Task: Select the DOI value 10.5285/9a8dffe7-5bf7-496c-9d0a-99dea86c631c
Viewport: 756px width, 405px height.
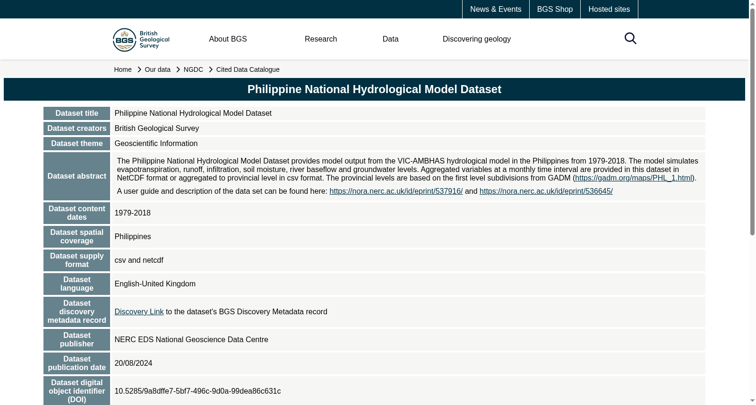Action: (198, 391)
